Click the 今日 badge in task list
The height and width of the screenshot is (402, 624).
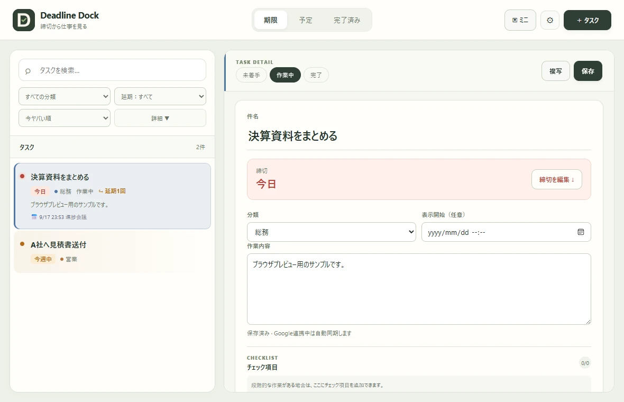click(40, 191)
